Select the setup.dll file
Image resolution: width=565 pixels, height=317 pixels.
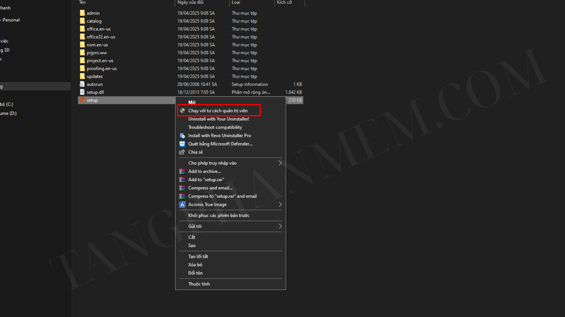coord(95,92)
